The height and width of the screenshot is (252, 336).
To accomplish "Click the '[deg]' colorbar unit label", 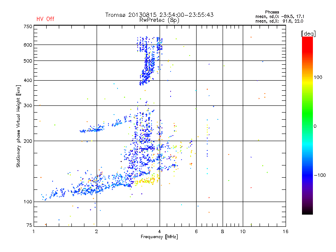I will (x=308, y=34).
